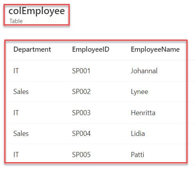Click the Sales cell in SP002 row
The height and width of the screenshot is (170, 195).
click(x=21, y=92)
